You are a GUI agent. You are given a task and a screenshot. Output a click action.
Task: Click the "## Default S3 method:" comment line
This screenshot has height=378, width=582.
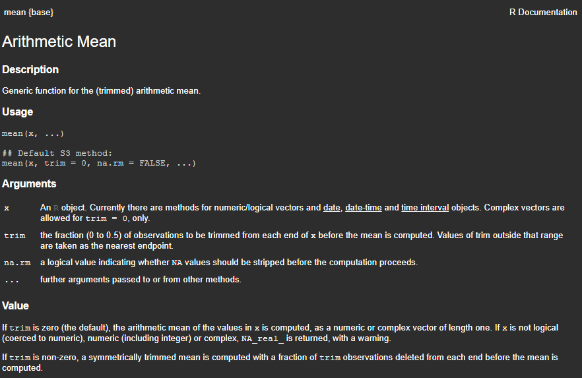point(57,154)
